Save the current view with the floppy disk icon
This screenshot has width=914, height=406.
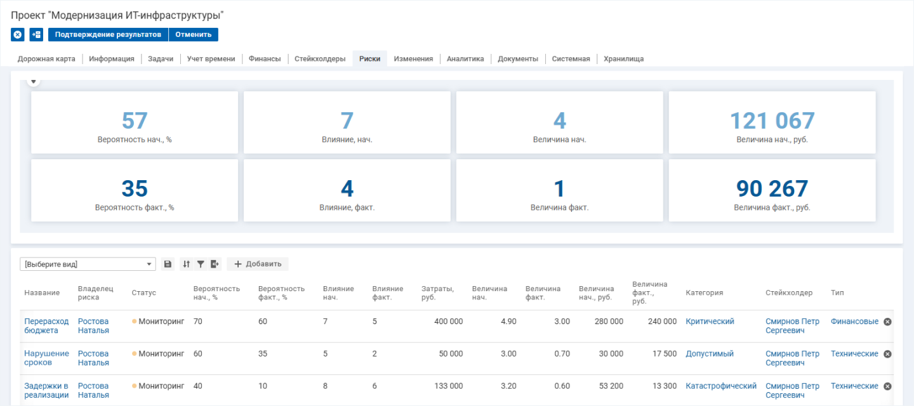[168, 264]
